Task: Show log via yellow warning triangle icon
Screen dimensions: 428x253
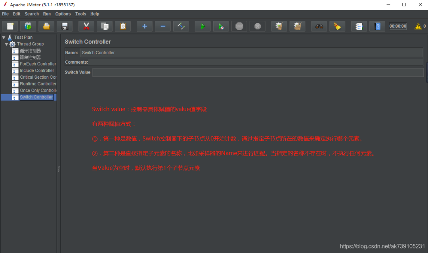Action: click(x=418, y=26)
